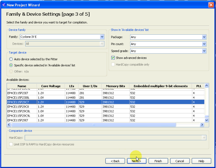The width and height of the screenshot is (216, 168).
Task: Sort by the Core Voltage column header
Action: pos(51,86)
